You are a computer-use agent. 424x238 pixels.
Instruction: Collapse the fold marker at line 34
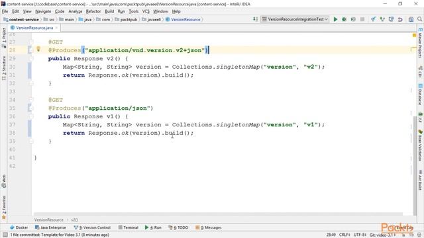pyautogui.click(x=31, y=100)
